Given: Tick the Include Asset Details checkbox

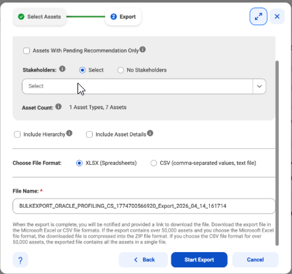Looking at the screenshot, I should pyautogui.click(x=89, y=134).
